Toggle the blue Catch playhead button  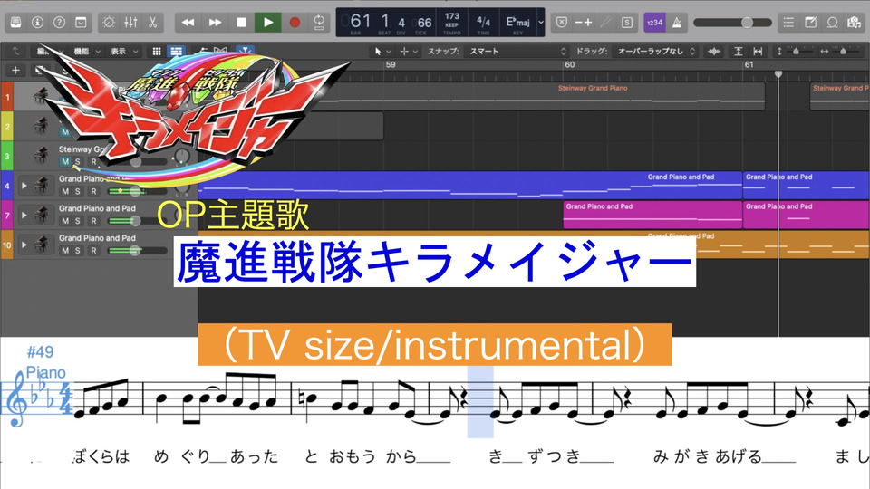(x=245, y=51)
